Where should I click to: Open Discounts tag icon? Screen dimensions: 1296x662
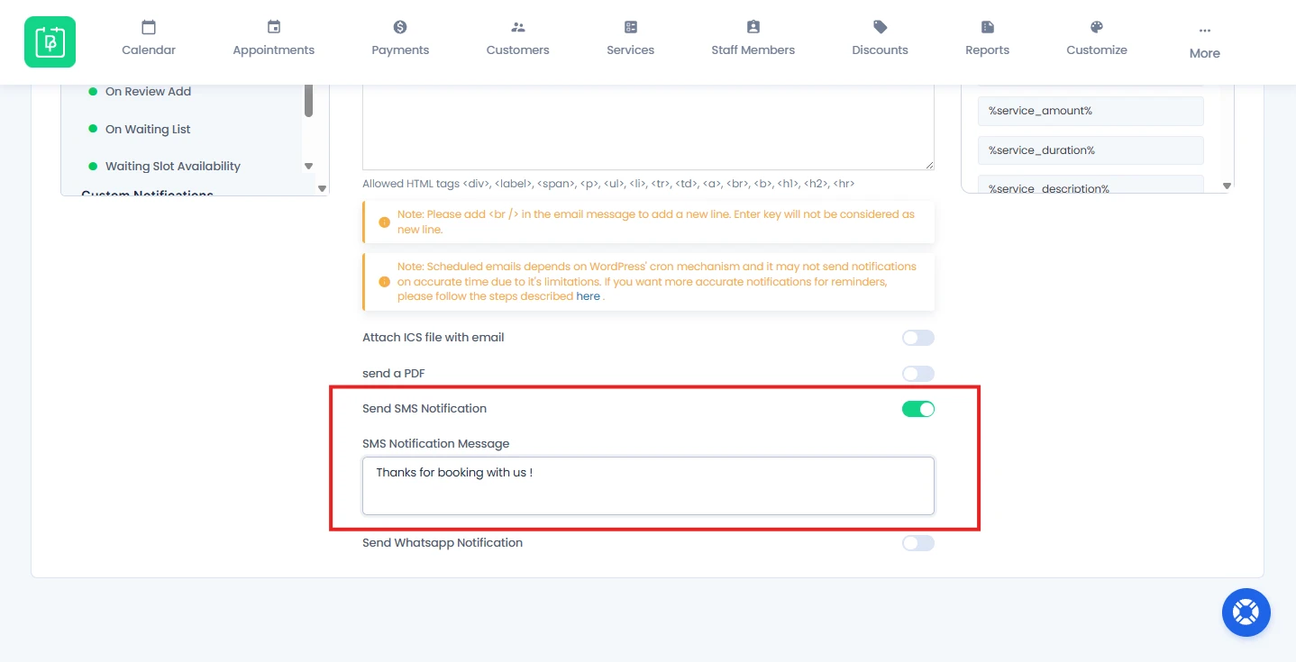[881, 28]
